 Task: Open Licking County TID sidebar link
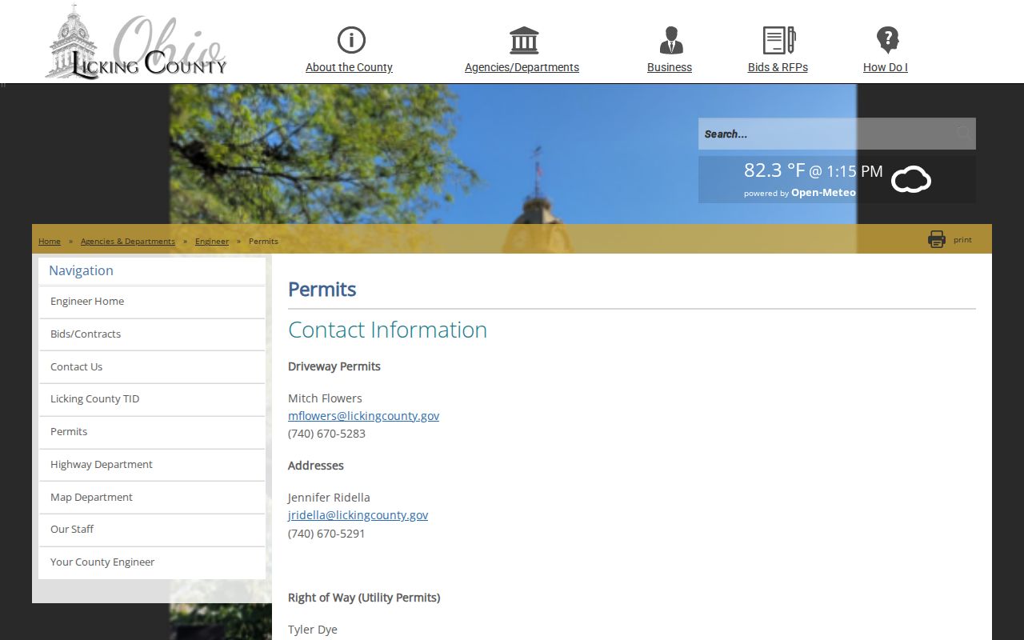tap(152, 399)
